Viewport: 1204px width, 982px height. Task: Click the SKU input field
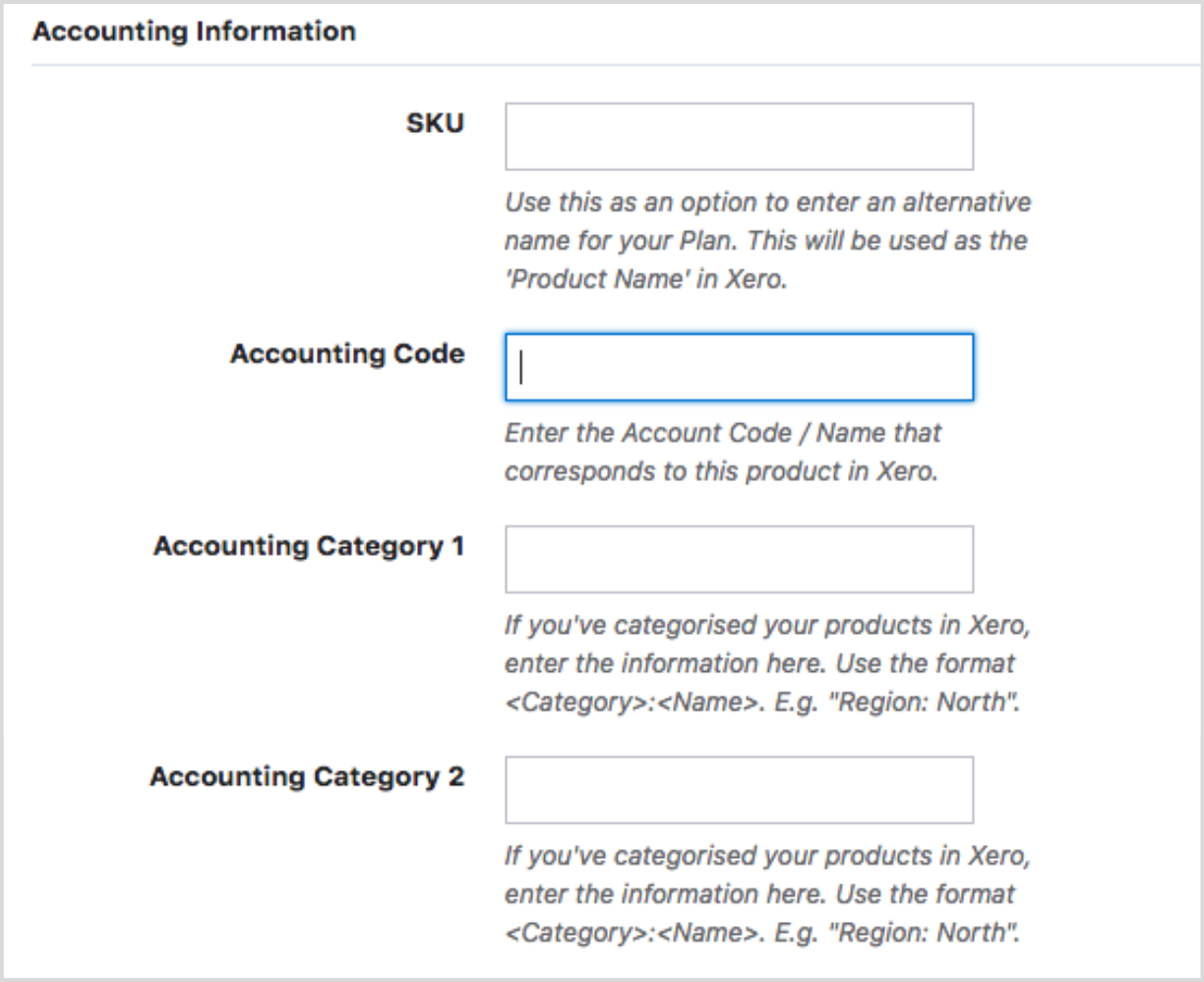coord(739,137)
